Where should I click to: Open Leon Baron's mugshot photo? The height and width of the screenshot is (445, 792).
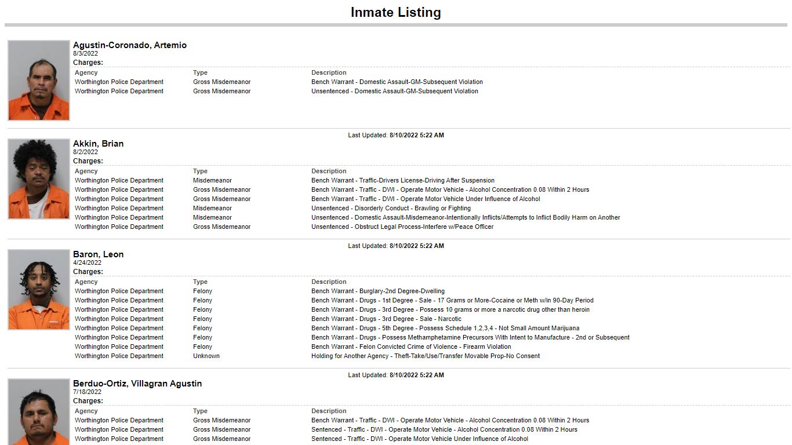39,290
